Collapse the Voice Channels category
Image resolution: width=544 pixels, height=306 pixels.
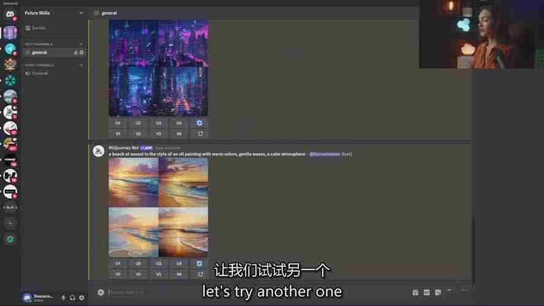pyautogui.click(x=39, y=65)
